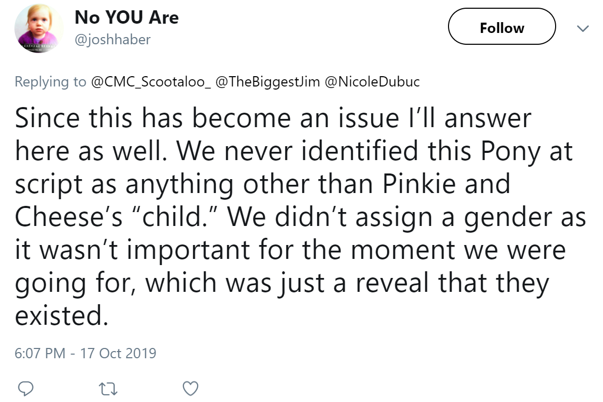Like the tweet with the heart icon
The width and height of the screenshot is (603, 402).
click(x=191, y=387)
